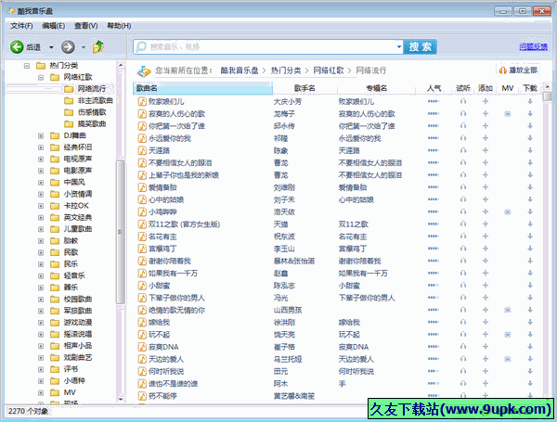557x422 pixels.
Task: Select the song 永远爱你的我
Action: click(170, 138)
